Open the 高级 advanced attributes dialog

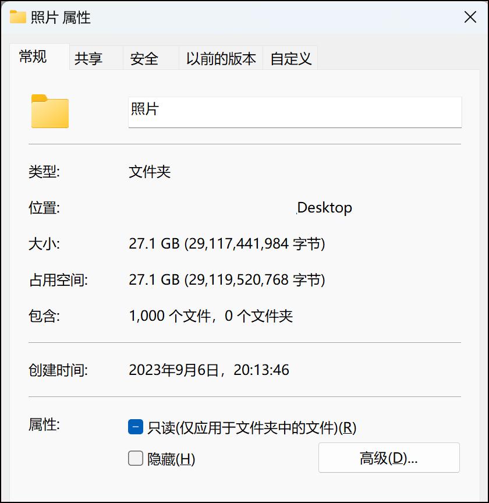388,458
